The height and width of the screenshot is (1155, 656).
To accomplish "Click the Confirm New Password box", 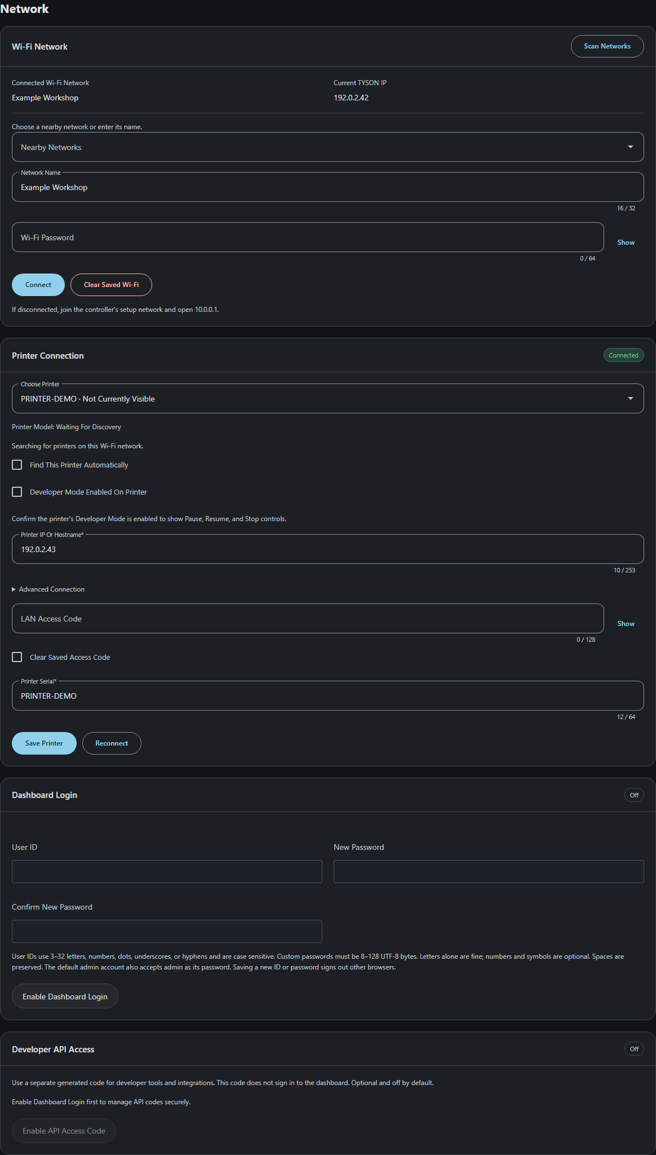I will 167,931.
